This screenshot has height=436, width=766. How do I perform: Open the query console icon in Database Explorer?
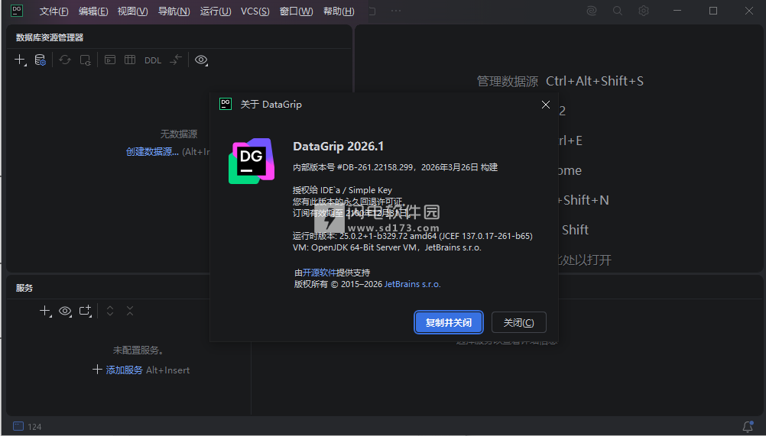tap(110, 60)
